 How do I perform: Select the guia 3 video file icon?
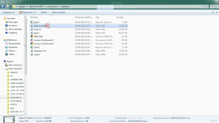coord(32,33)
